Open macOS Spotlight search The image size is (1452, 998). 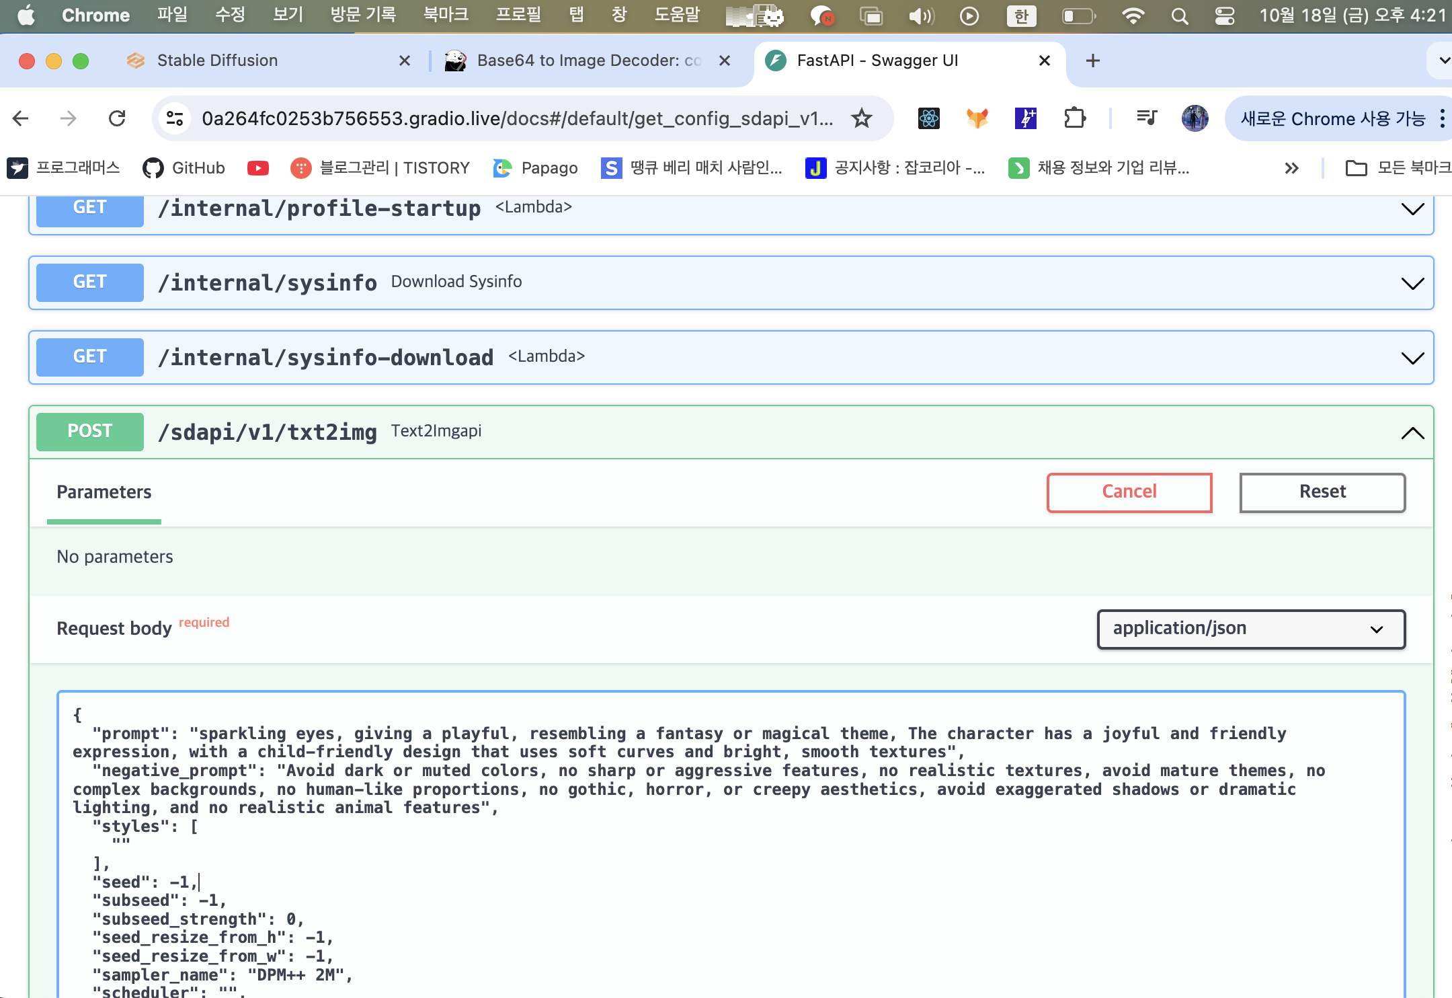coord(1180,15)
